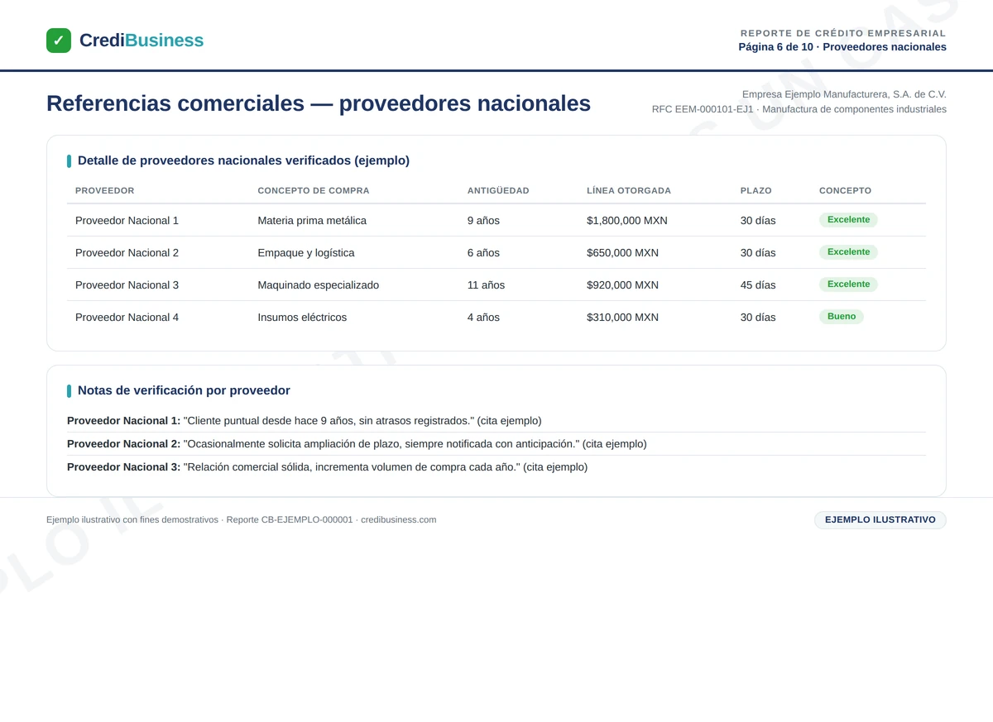Screen dimensions: 993x722
Task: Click the Excelente badge for Proveedor Nacional 2
Action: [848, 252]
